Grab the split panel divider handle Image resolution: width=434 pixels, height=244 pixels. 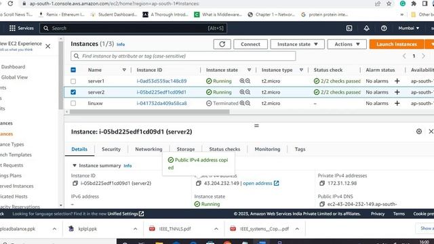click(256, 125)
